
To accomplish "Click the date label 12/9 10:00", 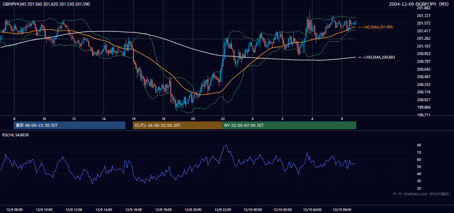I will (x=44, y=209).
